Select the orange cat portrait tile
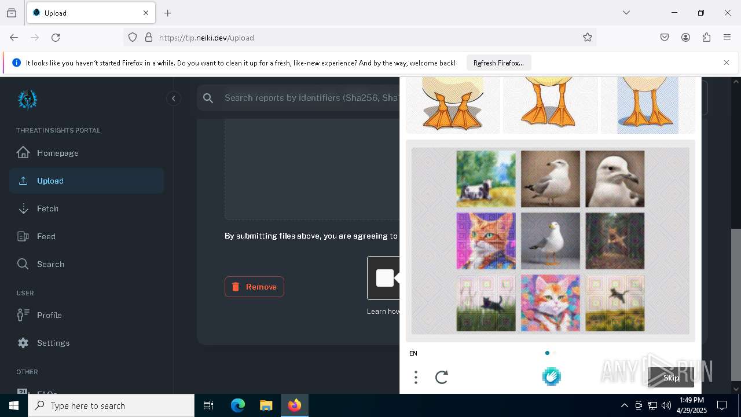 [486, 241]
